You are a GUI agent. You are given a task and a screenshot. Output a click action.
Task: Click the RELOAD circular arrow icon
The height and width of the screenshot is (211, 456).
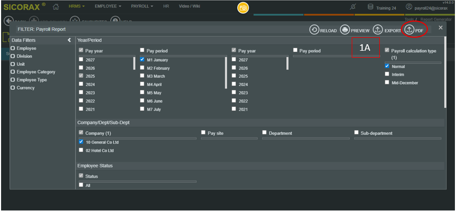coord(314,30)
